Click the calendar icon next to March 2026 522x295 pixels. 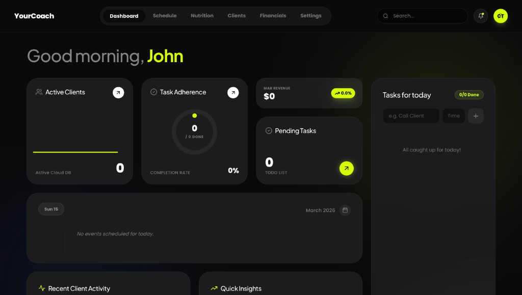345,210
